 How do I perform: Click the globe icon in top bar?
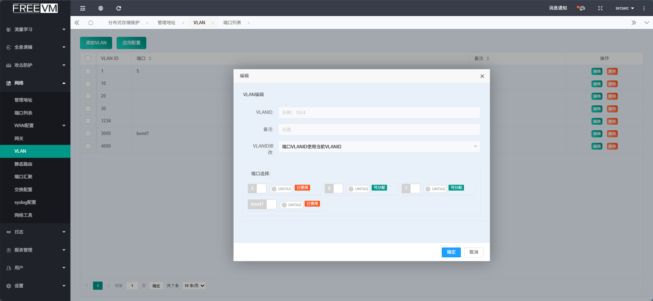point(101,8)
